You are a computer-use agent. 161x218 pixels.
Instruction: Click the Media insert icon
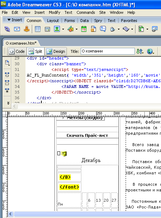click(x=70, y=29)
